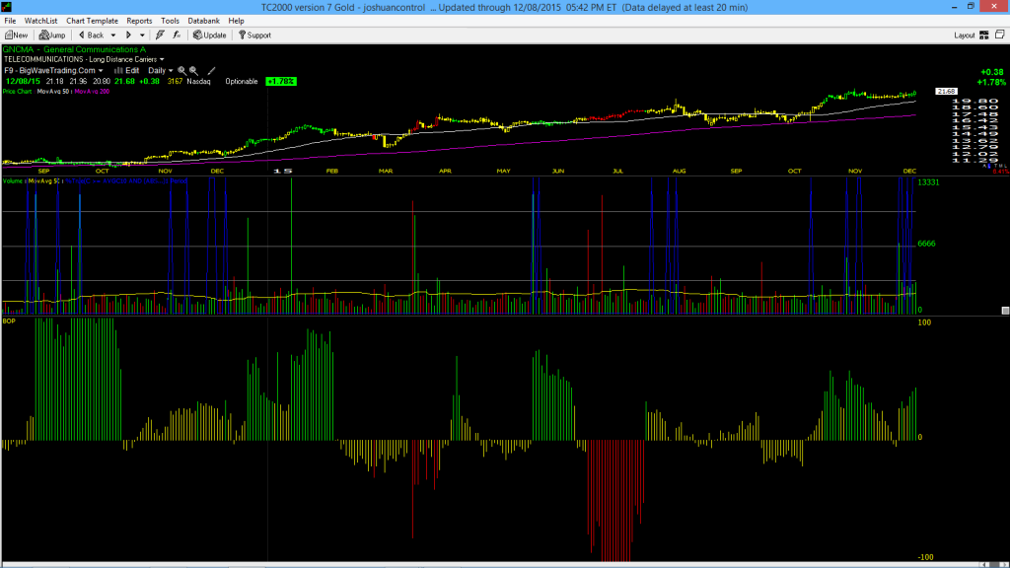The width and height of the screenshot is (1010, 568).
Task: Click the Edit chart button
Action: (127, 71)
